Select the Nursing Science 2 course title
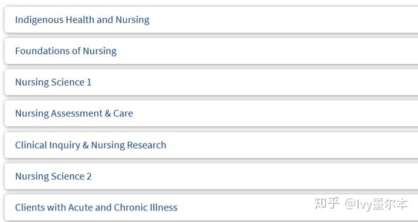Image resolution: width=418 pixels, height=222 pixels. coord(53,177)
